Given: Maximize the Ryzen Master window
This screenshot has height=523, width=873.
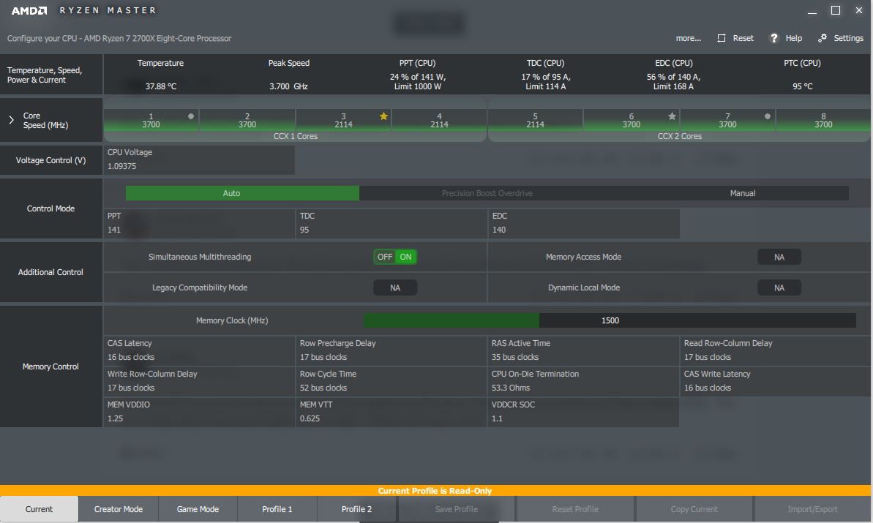Looking at the screenshot, I should tap(836, 10).
